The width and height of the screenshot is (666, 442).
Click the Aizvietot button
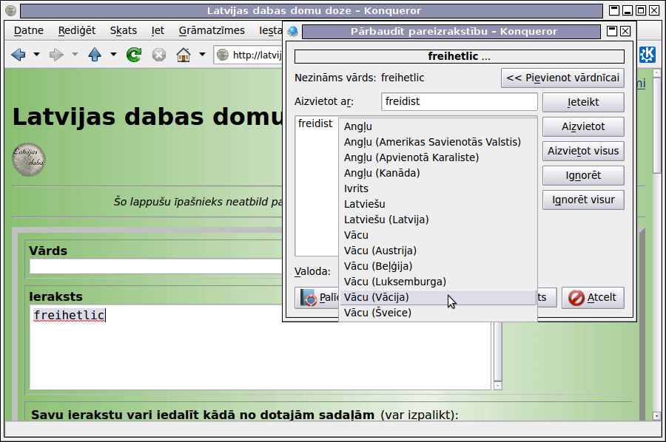[583, 127]
